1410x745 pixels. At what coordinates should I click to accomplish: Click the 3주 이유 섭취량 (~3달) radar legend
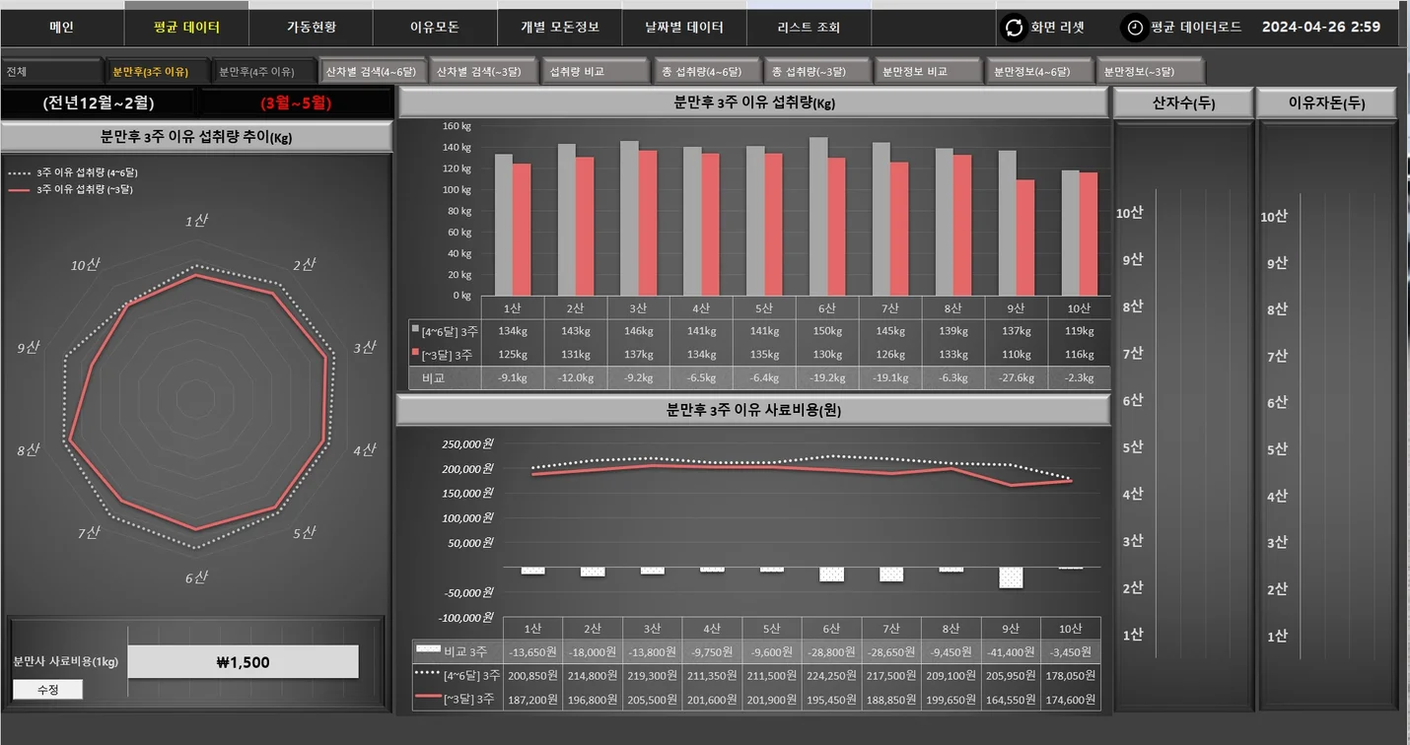(x=71, y=189)
